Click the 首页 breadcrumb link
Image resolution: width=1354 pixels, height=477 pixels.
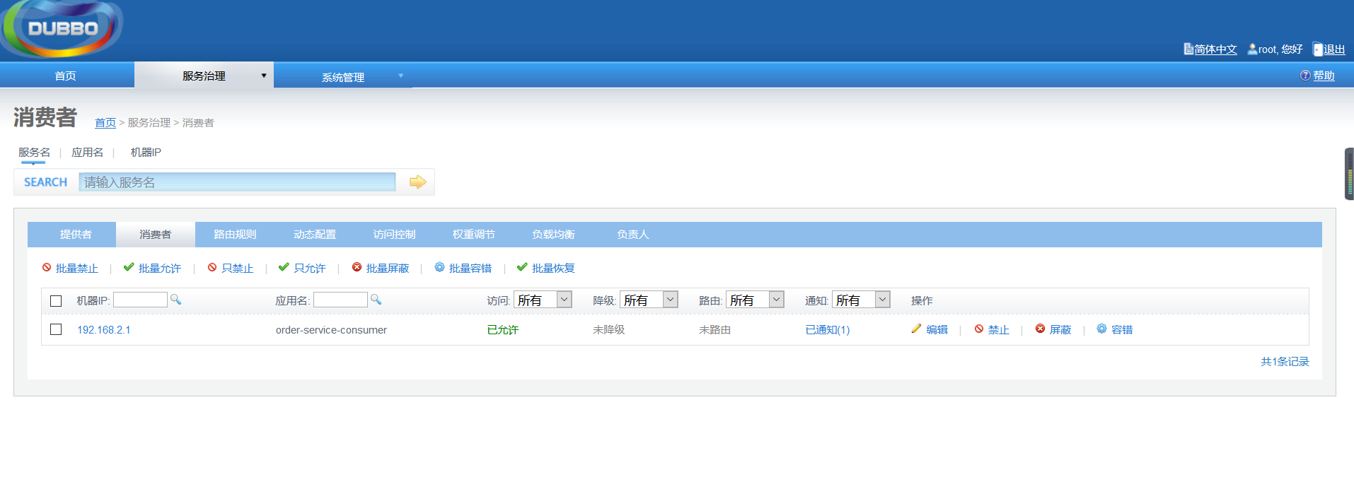click(105, 123)
